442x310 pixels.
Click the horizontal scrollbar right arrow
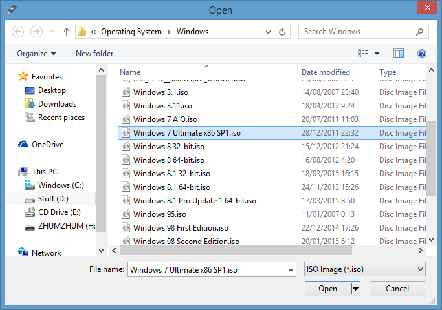[420, 250]
